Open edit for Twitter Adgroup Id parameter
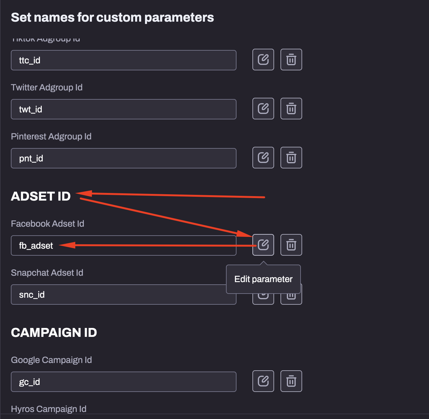 click(263, 109)
